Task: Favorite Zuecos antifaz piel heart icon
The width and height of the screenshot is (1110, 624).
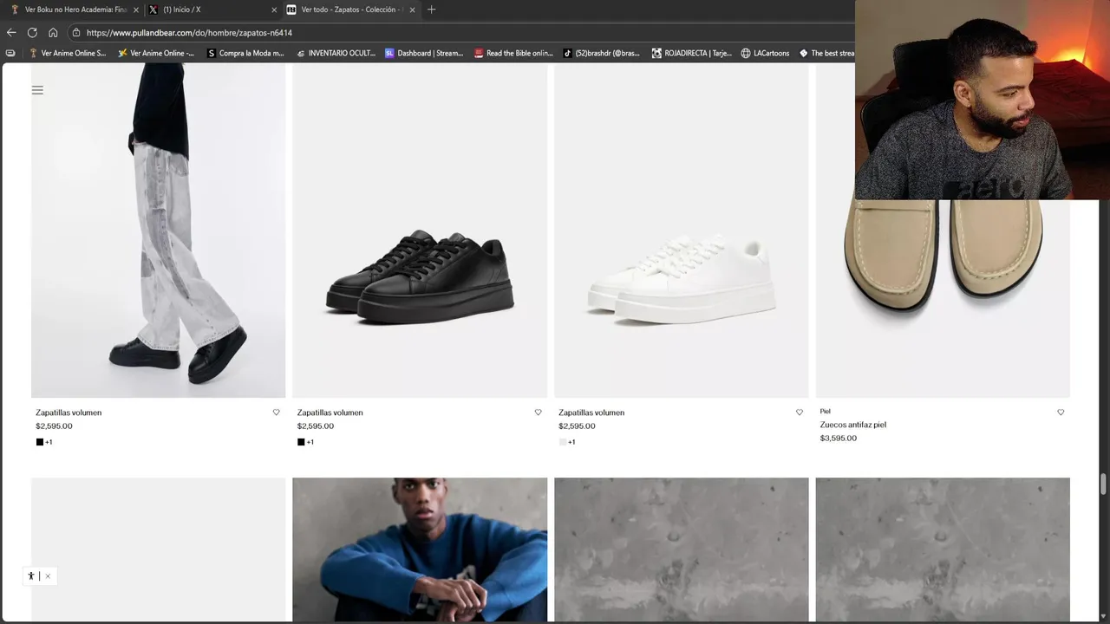Action: coord(1061,413)
